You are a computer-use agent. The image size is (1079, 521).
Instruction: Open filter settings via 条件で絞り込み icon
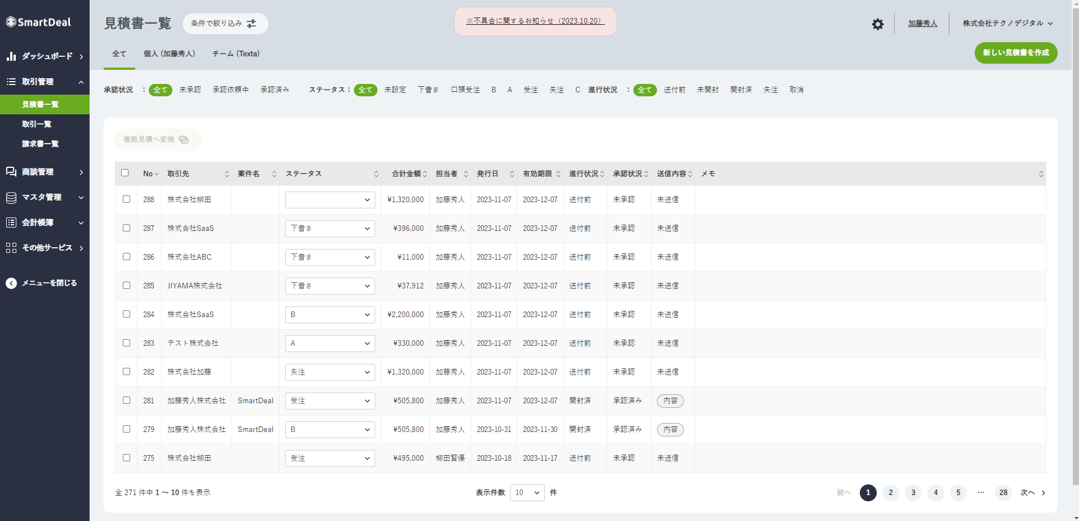point(252,24)
